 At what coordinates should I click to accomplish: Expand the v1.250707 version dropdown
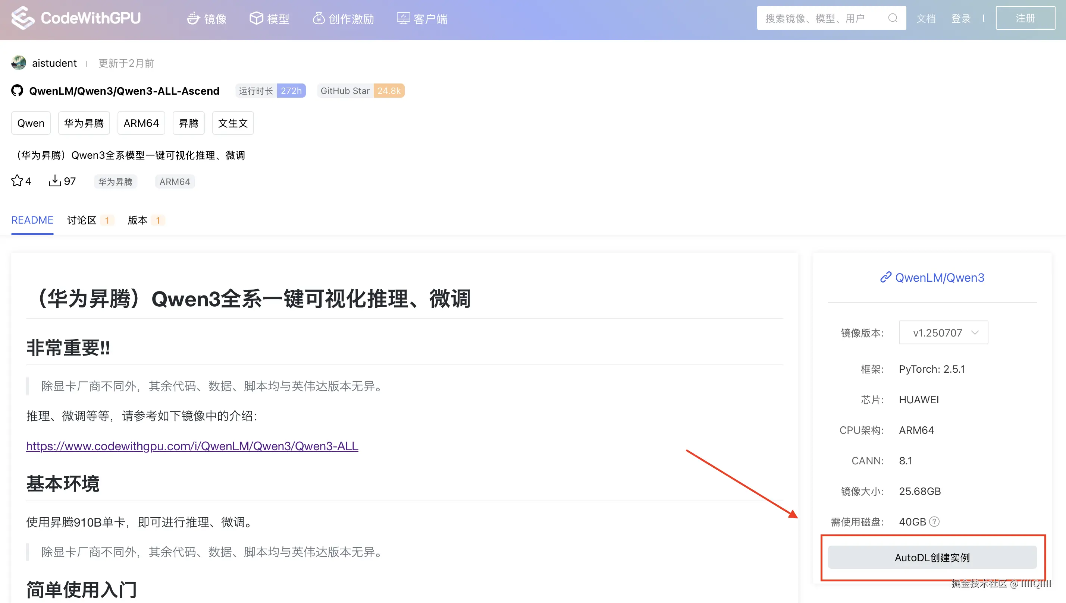tap(943, 332)
